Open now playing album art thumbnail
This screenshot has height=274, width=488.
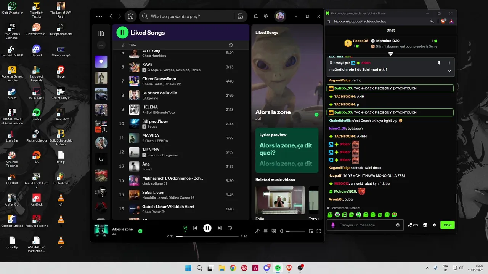click(x=101, y=231)
